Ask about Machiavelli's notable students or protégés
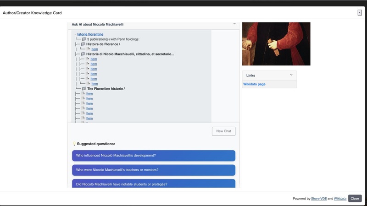 pyautogui.click(x=153, y=184)
